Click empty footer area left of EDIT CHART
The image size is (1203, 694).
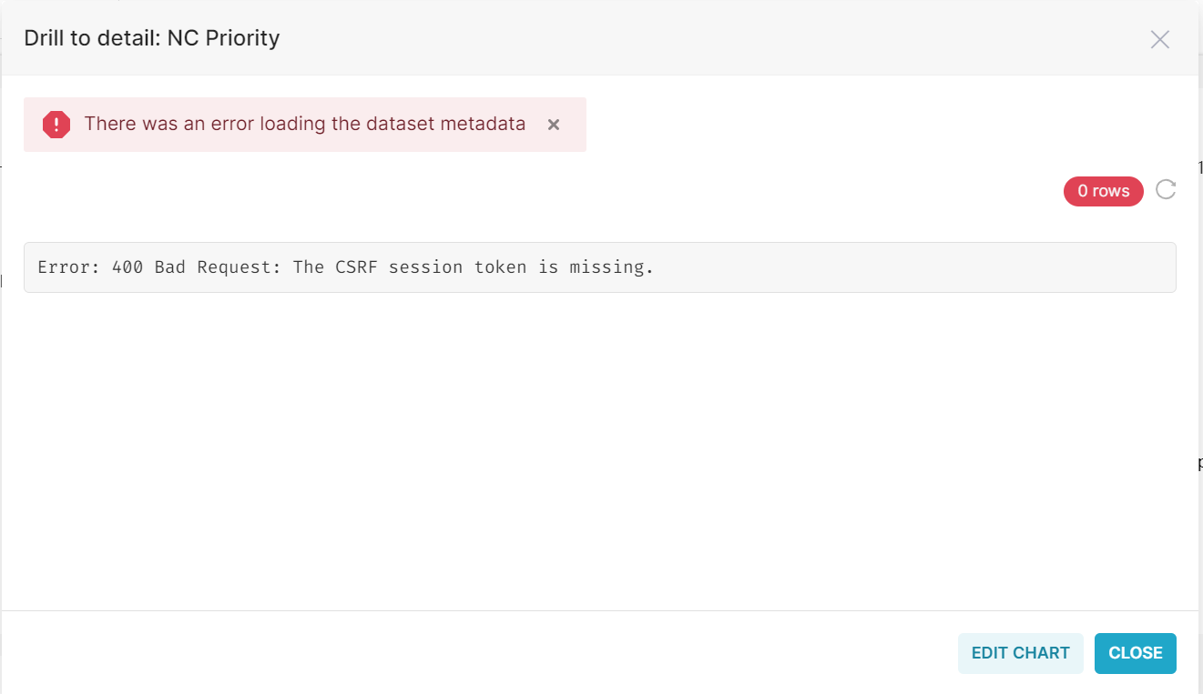[474, 653]
